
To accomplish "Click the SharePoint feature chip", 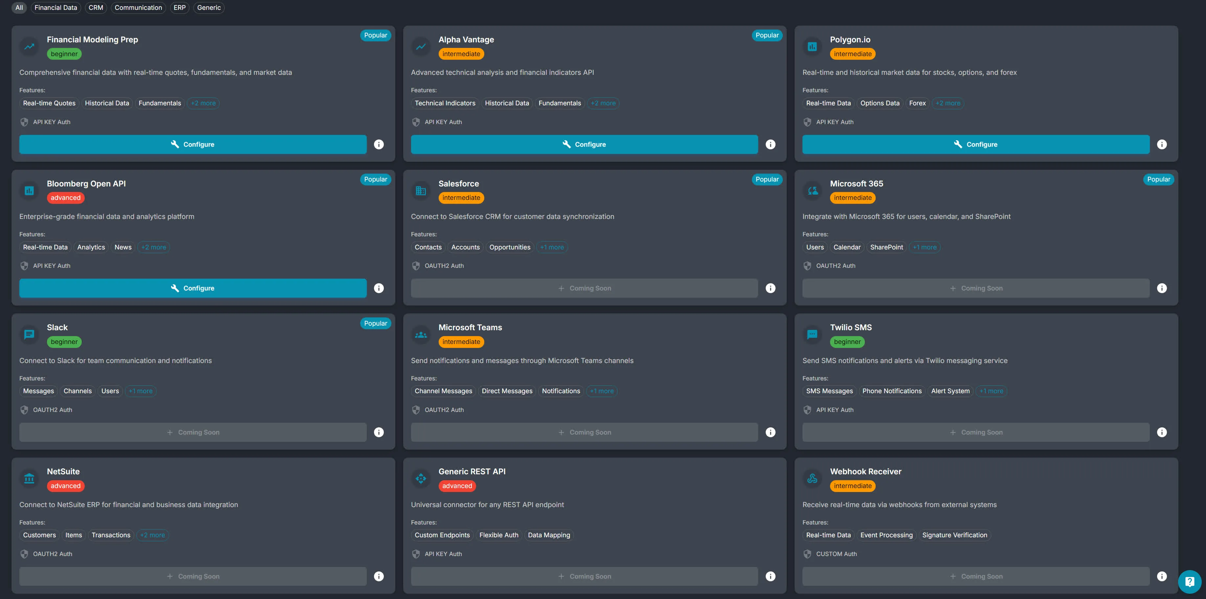I will point(886,247).
